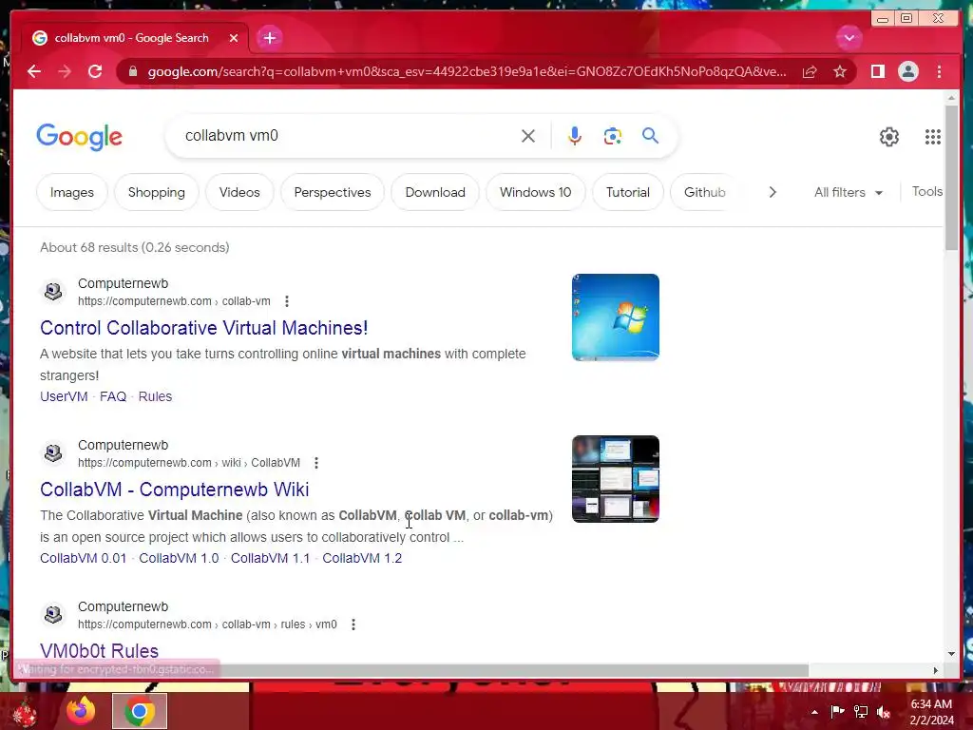The image size is (973, 730).
Task: Click the Windows 7 desktop thumbnail
Action: coord(616,317)
